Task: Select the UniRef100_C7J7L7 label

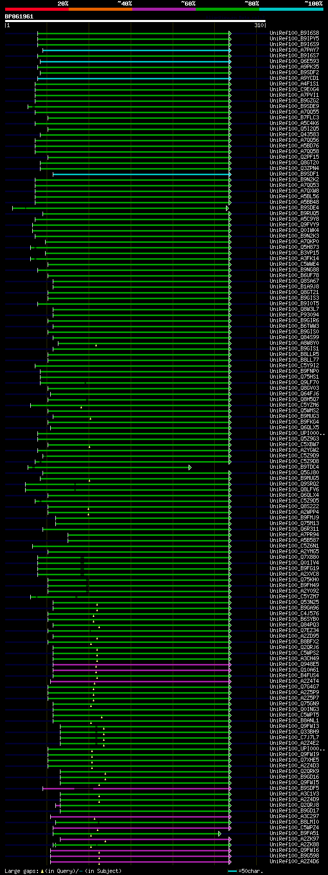Action: tap(294, 738)
